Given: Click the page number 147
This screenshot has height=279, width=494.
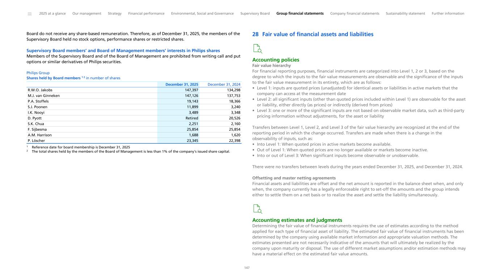Looking at the screenshot, I should pos(247,268).
